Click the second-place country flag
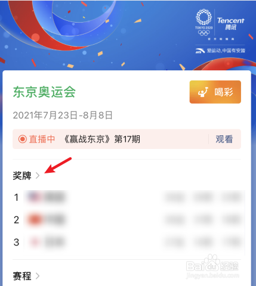The height and width of the screenshot is (286, 256). (x=35, y=220)
